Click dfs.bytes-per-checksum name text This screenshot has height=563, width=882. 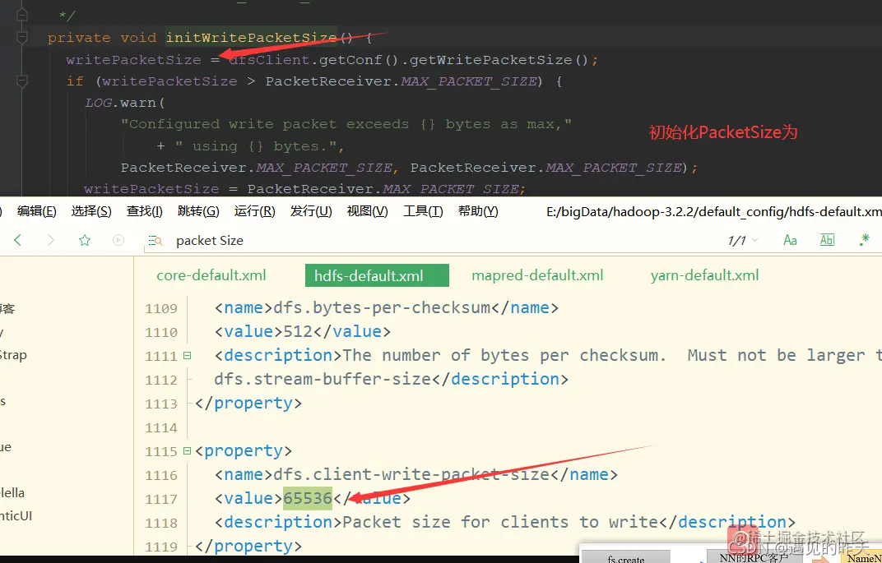click(x=382, y=308)
